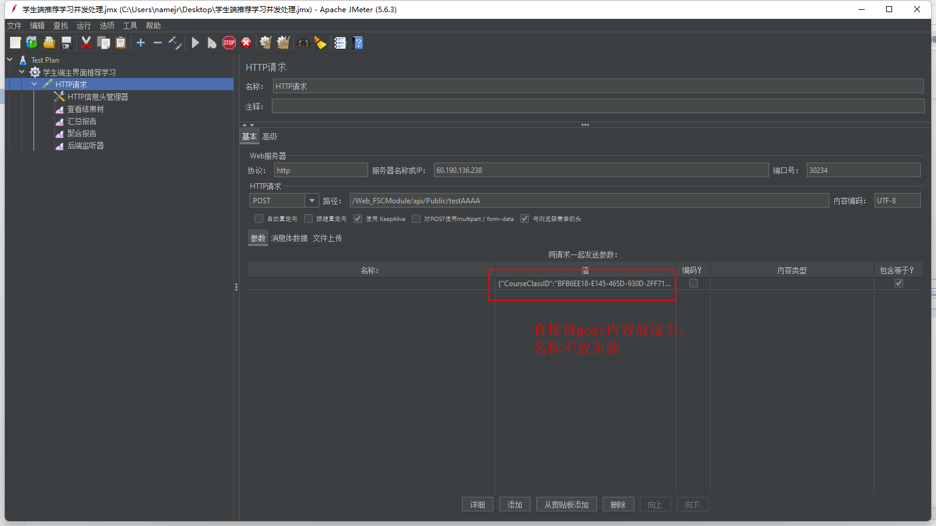The image size is (936, 526).
Task: Click the 添加 button
Action: point(515,505)
